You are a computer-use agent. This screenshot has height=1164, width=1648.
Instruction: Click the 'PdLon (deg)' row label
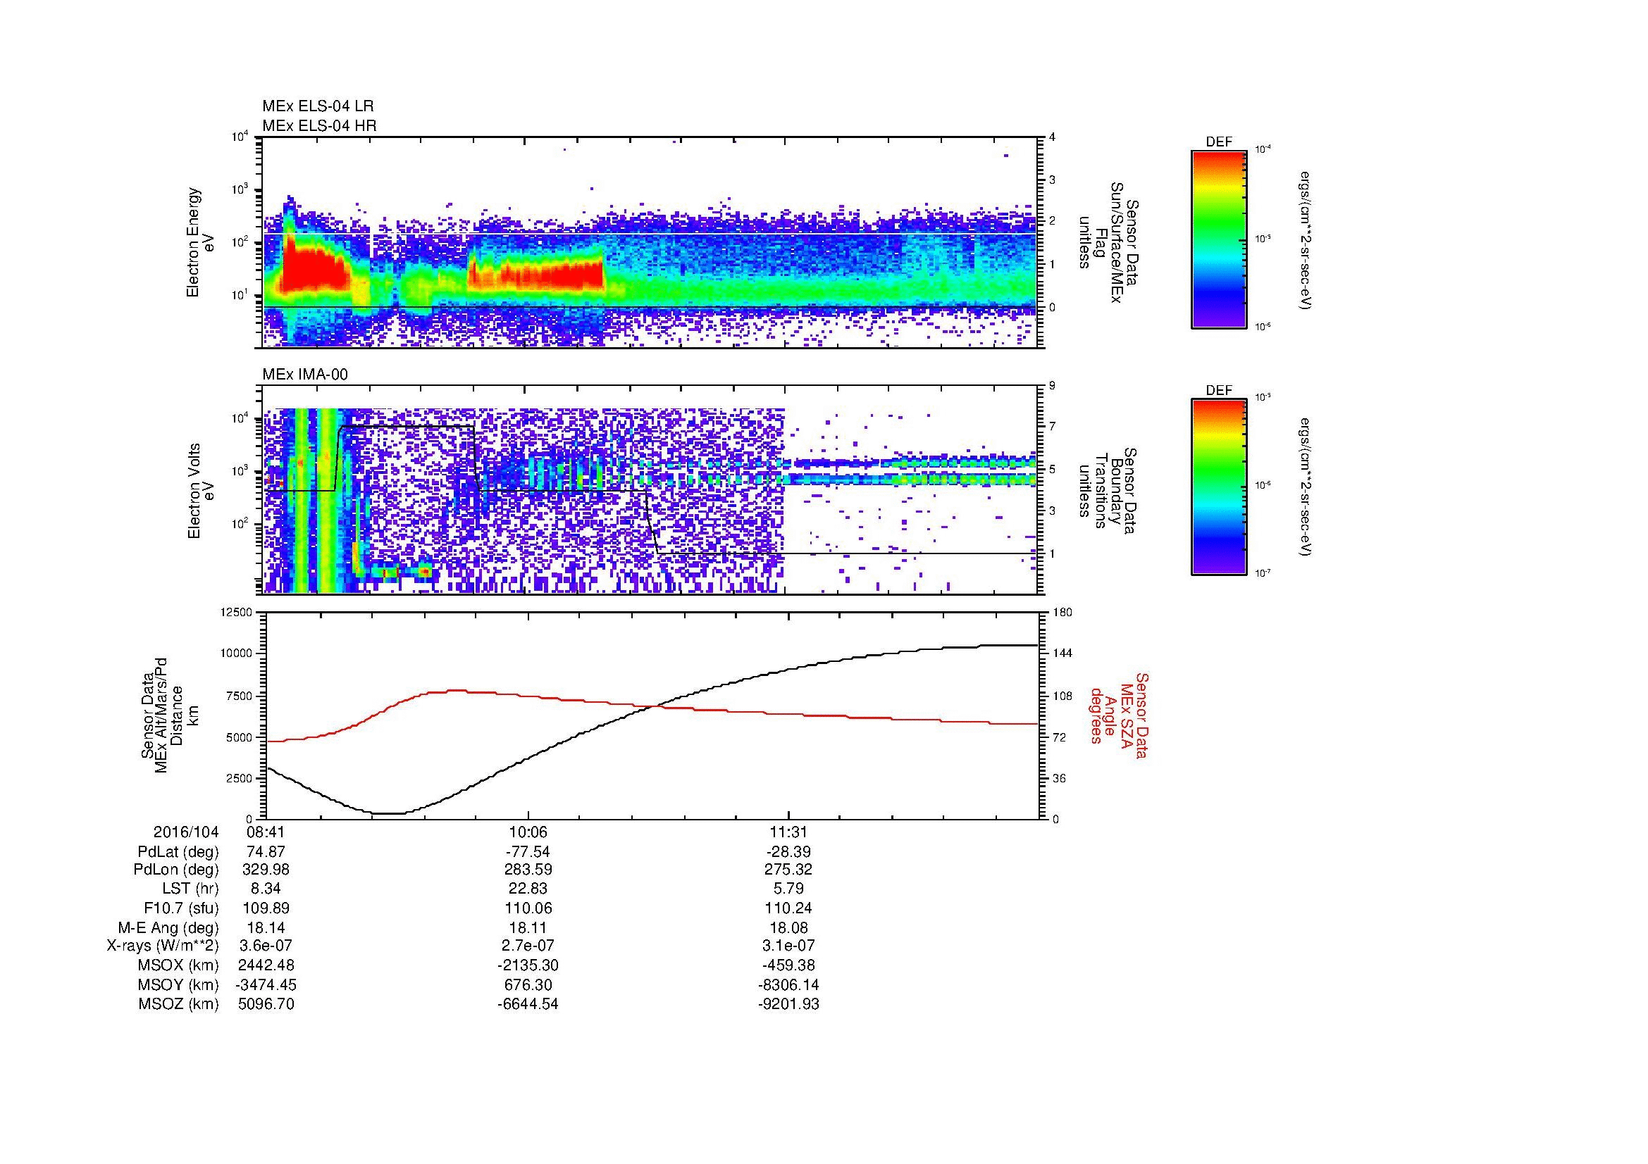tap(178, 870)
